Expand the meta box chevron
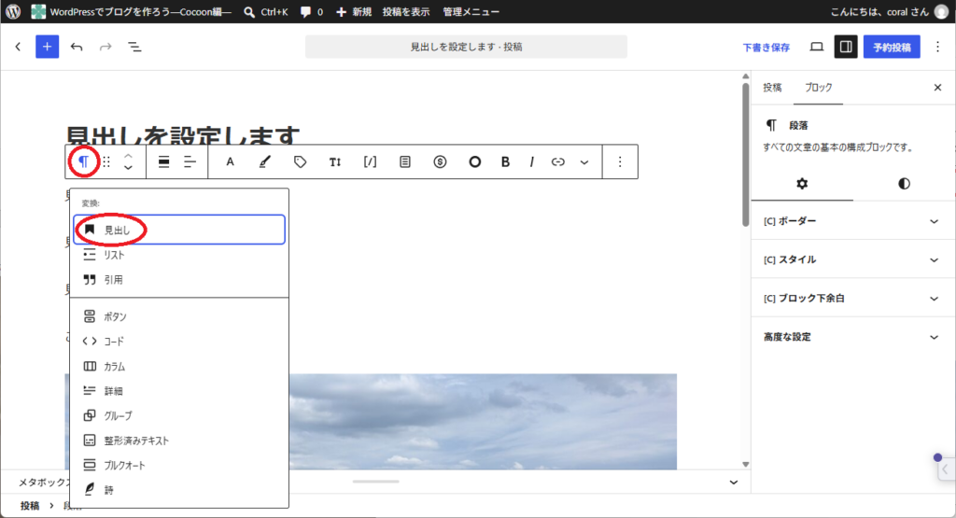 734,482
